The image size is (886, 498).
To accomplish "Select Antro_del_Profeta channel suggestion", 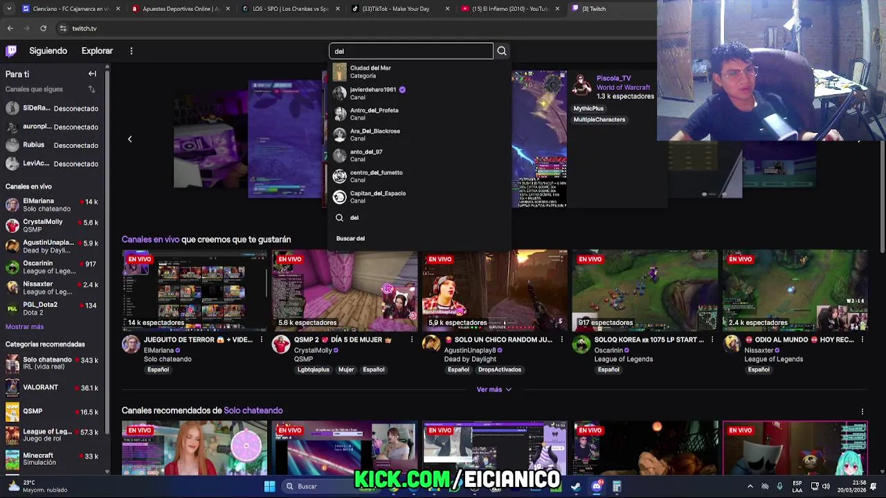I will pyautogui.click(x=420, y=113).
